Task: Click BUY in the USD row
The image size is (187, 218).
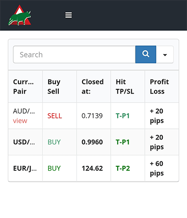Action: coord(54,142)
